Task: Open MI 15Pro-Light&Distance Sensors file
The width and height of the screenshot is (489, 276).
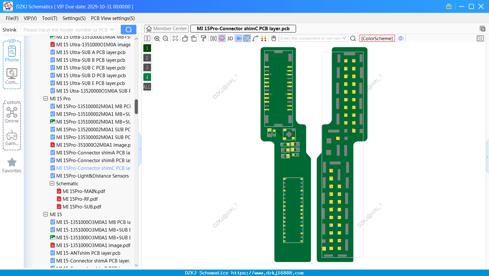Action: point(90,176)
